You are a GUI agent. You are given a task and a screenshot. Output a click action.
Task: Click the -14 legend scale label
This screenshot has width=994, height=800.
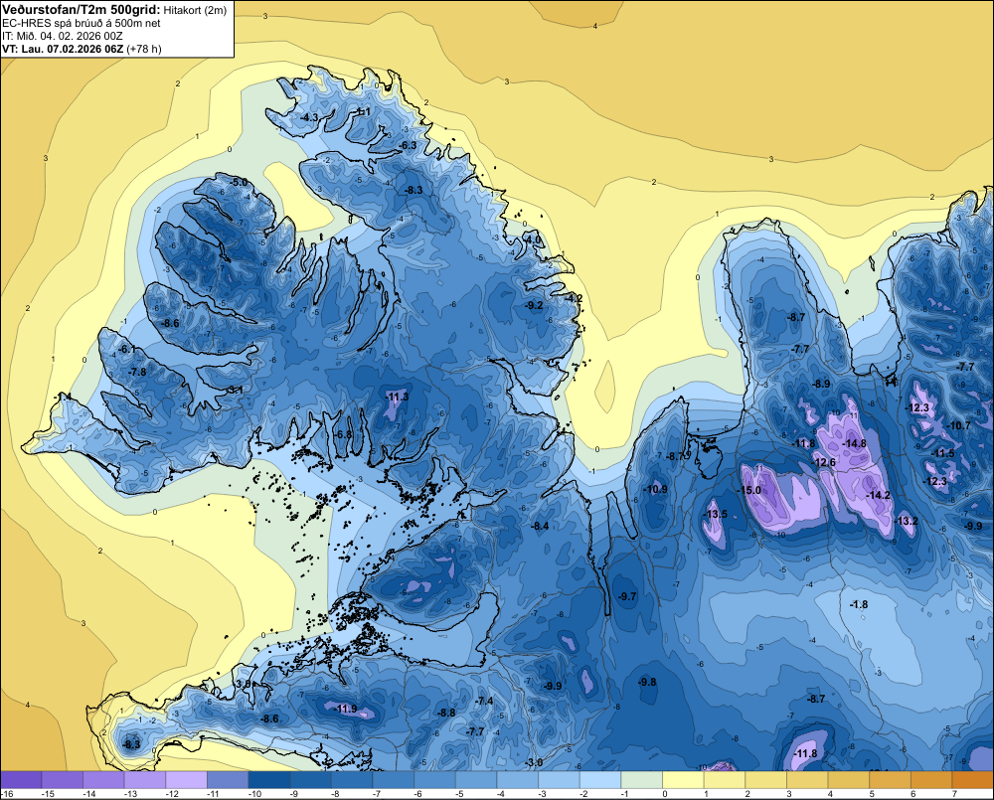90,794
